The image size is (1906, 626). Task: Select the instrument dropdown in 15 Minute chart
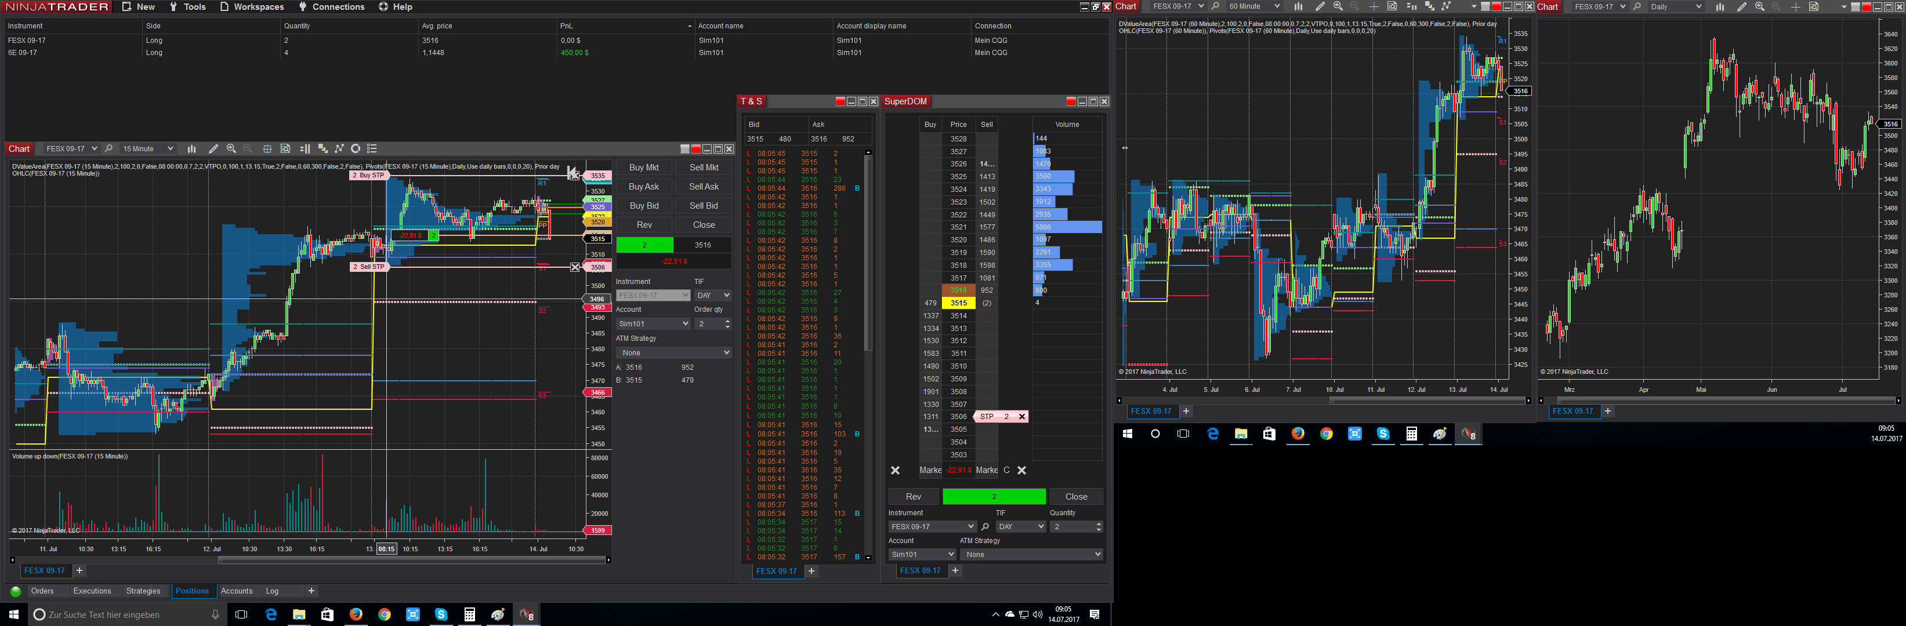[x=71, y=148]
